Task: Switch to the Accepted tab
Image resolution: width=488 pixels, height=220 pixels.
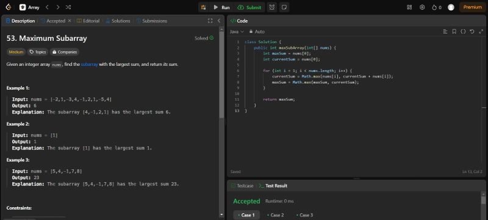Action: point(53,21)
